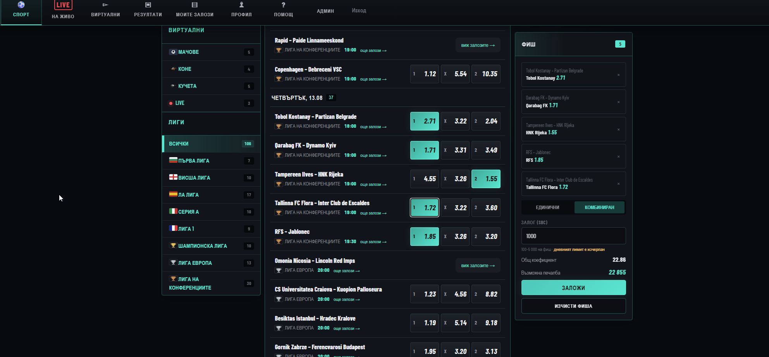Filter by Шампионска лига league

(211, 246)
